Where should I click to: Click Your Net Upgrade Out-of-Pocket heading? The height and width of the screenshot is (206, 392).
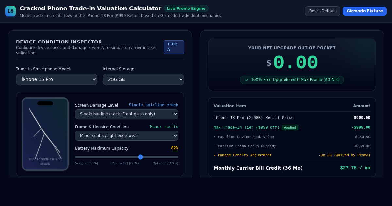coord(292,48)
